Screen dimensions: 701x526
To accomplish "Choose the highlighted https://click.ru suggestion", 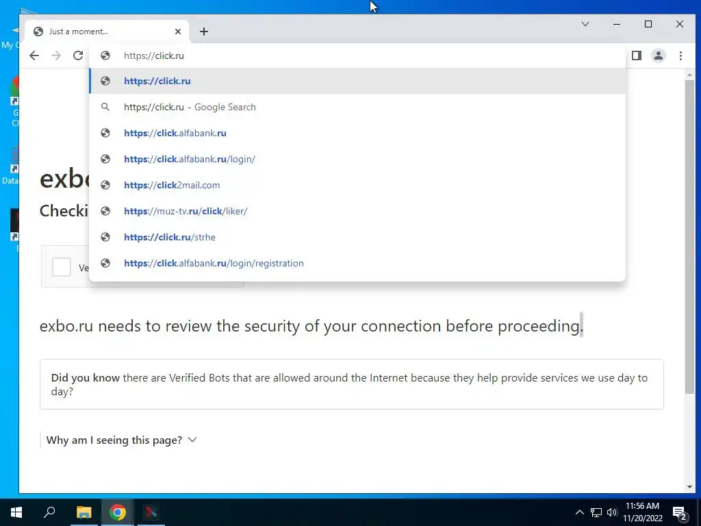I will 357,81.
